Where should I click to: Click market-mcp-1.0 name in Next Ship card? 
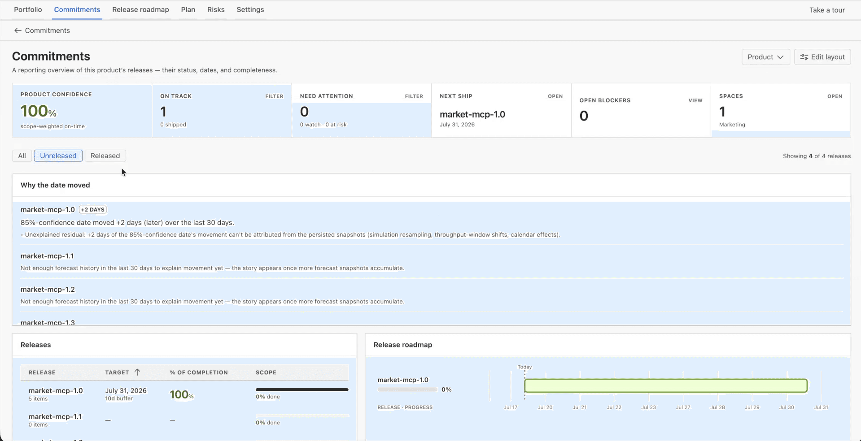point(472,114)
